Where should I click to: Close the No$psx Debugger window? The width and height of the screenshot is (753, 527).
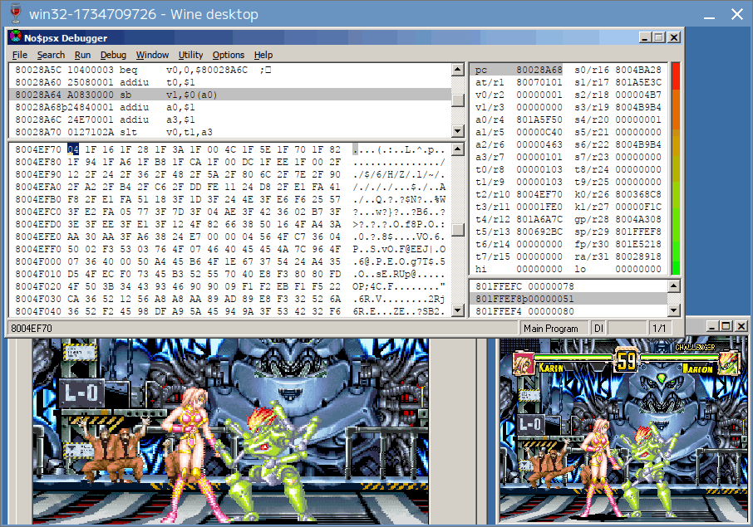coord(674,37)
